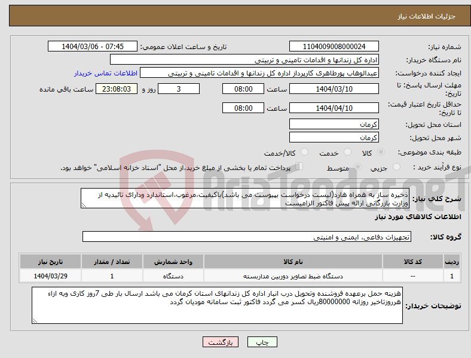The width and height of the screenshot is (471, 358).
Task: Select the کالا radio button
Action: [x=381, y=152]
